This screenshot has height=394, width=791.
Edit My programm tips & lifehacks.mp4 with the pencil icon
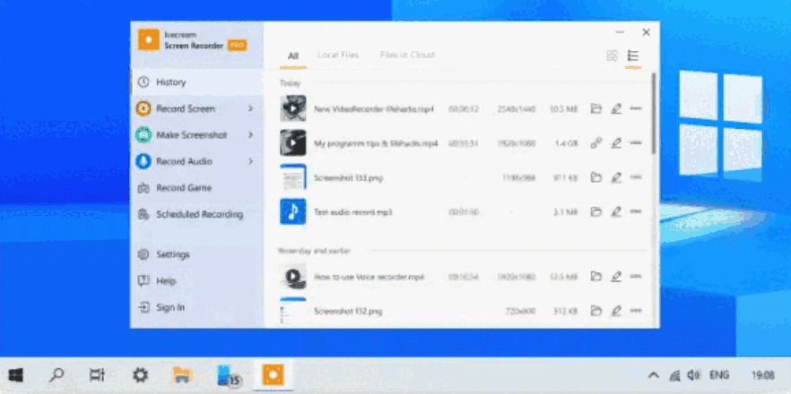(x=616, y=143)
